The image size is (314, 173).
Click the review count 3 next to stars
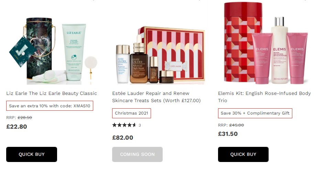click(x=140, y=125)
